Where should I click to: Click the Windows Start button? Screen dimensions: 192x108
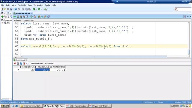(5, 106)
